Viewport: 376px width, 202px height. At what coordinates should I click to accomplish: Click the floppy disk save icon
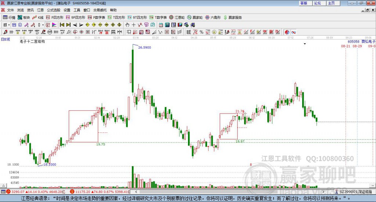coord(180,25)
